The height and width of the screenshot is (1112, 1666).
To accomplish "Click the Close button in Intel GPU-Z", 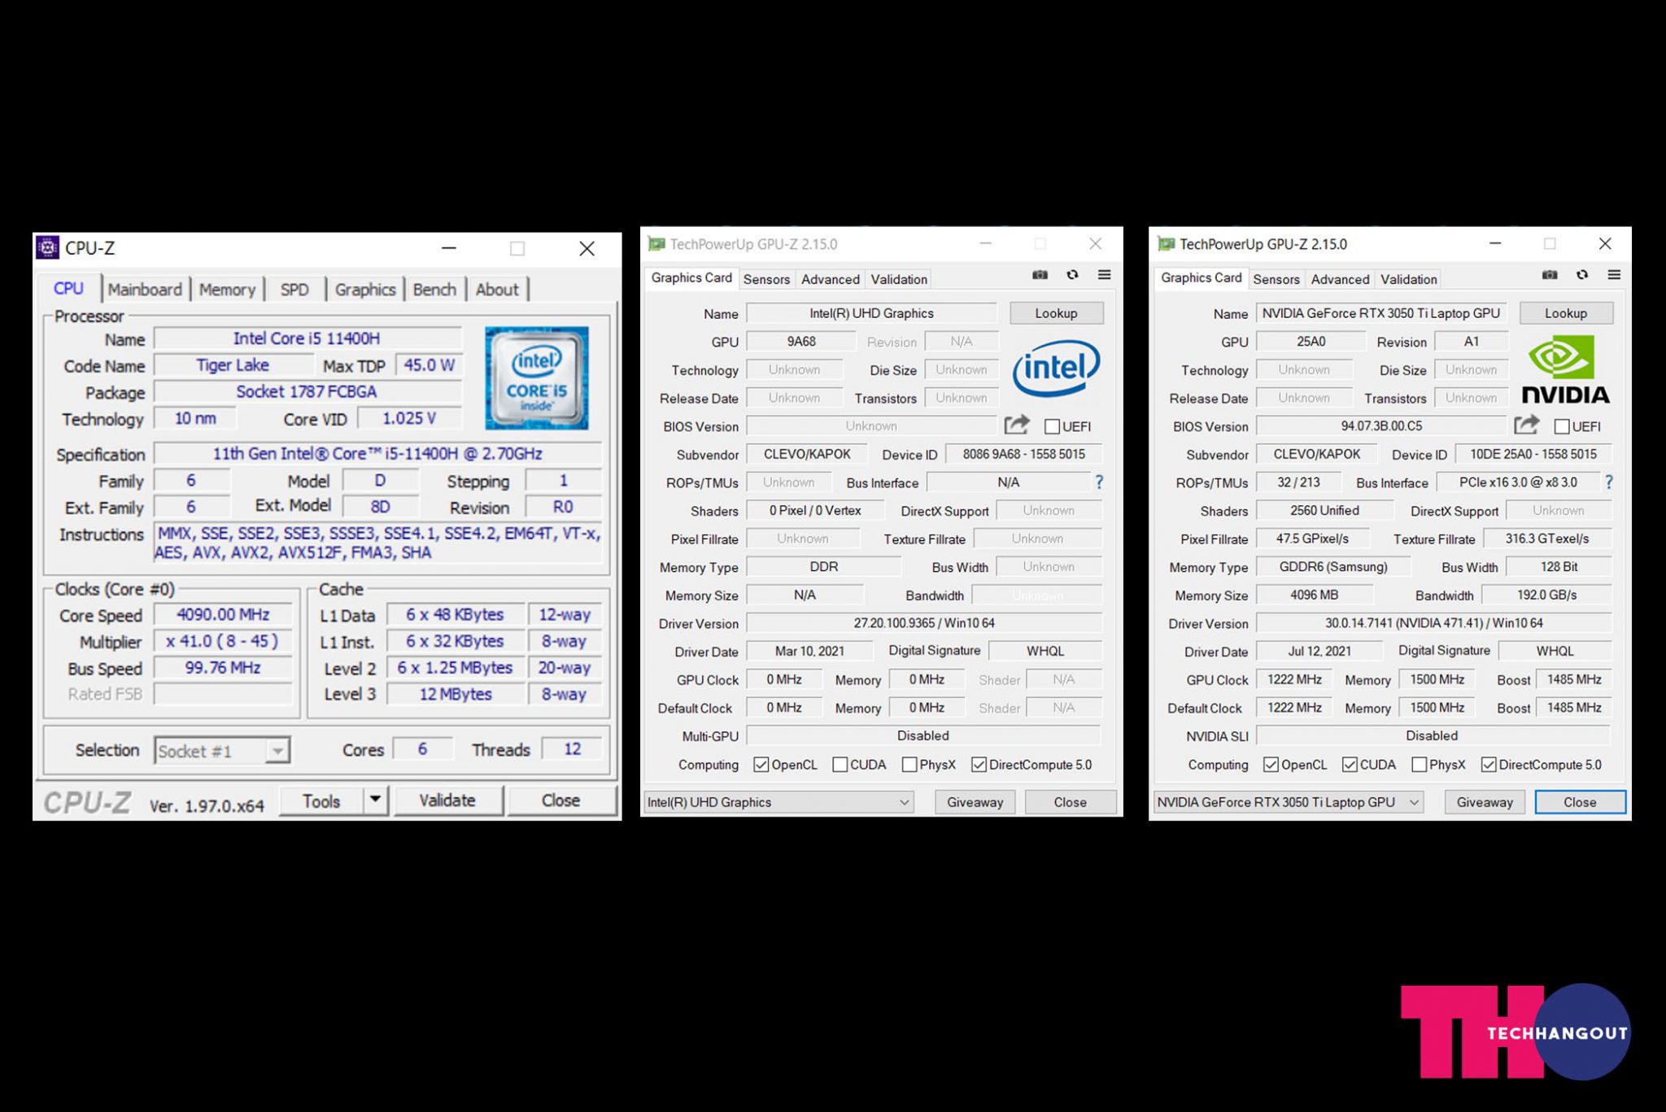I will [1071, 802].
